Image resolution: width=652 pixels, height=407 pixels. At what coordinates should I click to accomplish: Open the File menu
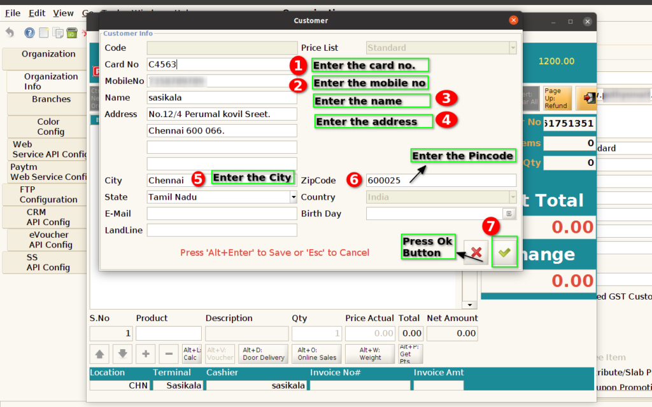pyautogui.click(x=13, y=13)
